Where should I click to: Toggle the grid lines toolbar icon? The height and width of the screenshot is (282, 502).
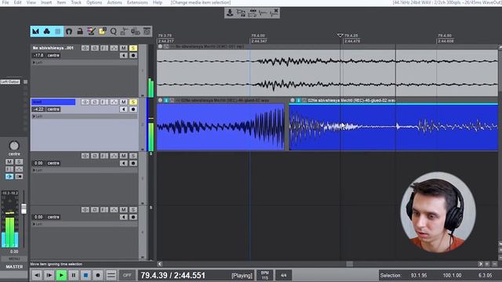pyautogui.click(x=57, y=31)
